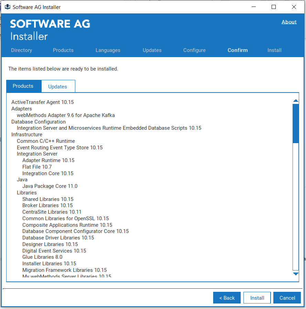Select Database Configuration in the product list
The width and height of the screenshot is (306, 309).
click(x=38, y=121)
